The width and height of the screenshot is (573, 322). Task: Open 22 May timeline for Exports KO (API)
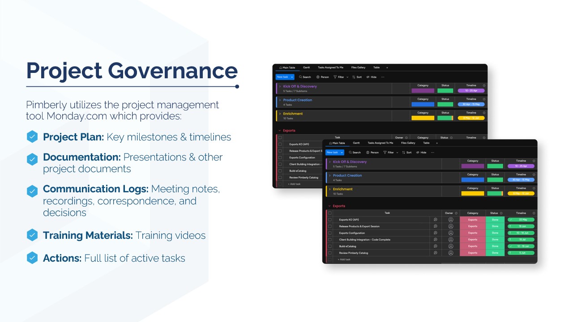point(521,220)
